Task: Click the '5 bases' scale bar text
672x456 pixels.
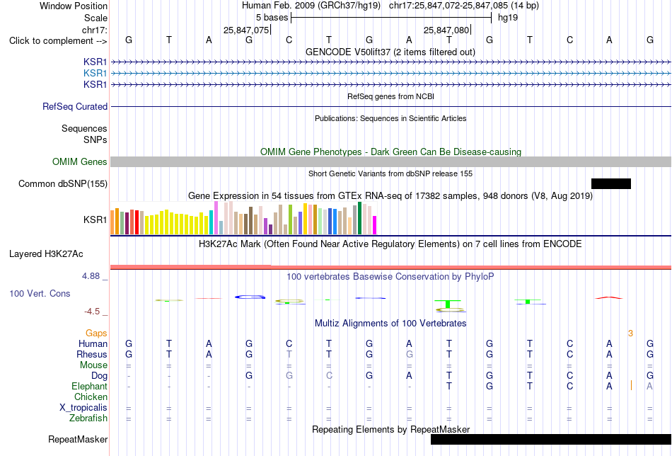Action: pyautogui.click(x=272, y=18)
